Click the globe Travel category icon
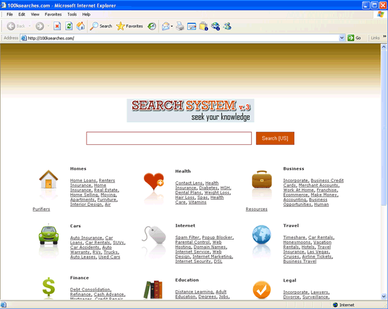 pos(262,235)
